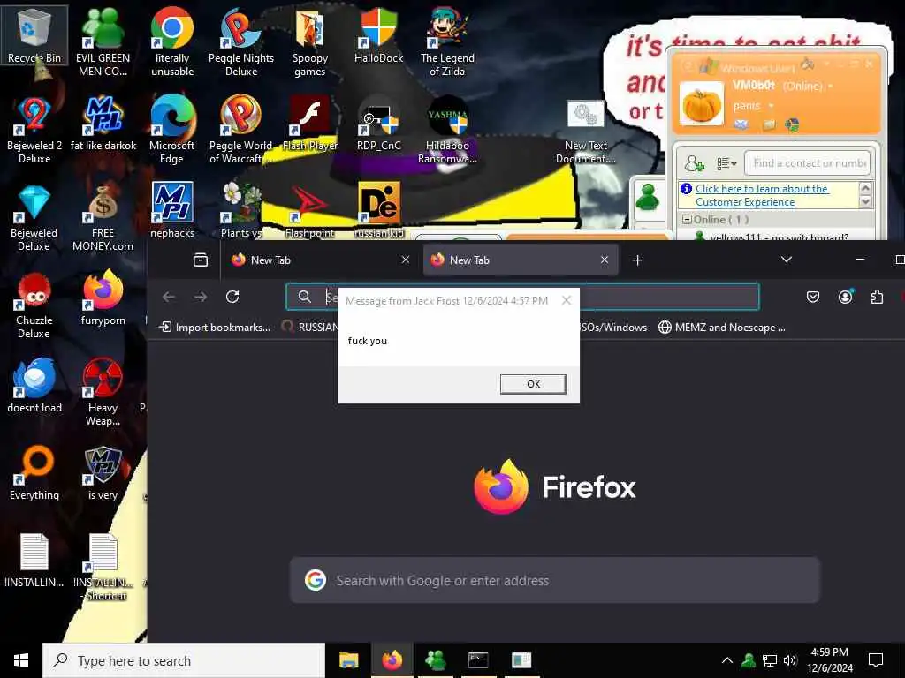Reload the current Firefox page
Image resolution: width=905 pixels, height=678 pixels.
[x=232, y=297]
